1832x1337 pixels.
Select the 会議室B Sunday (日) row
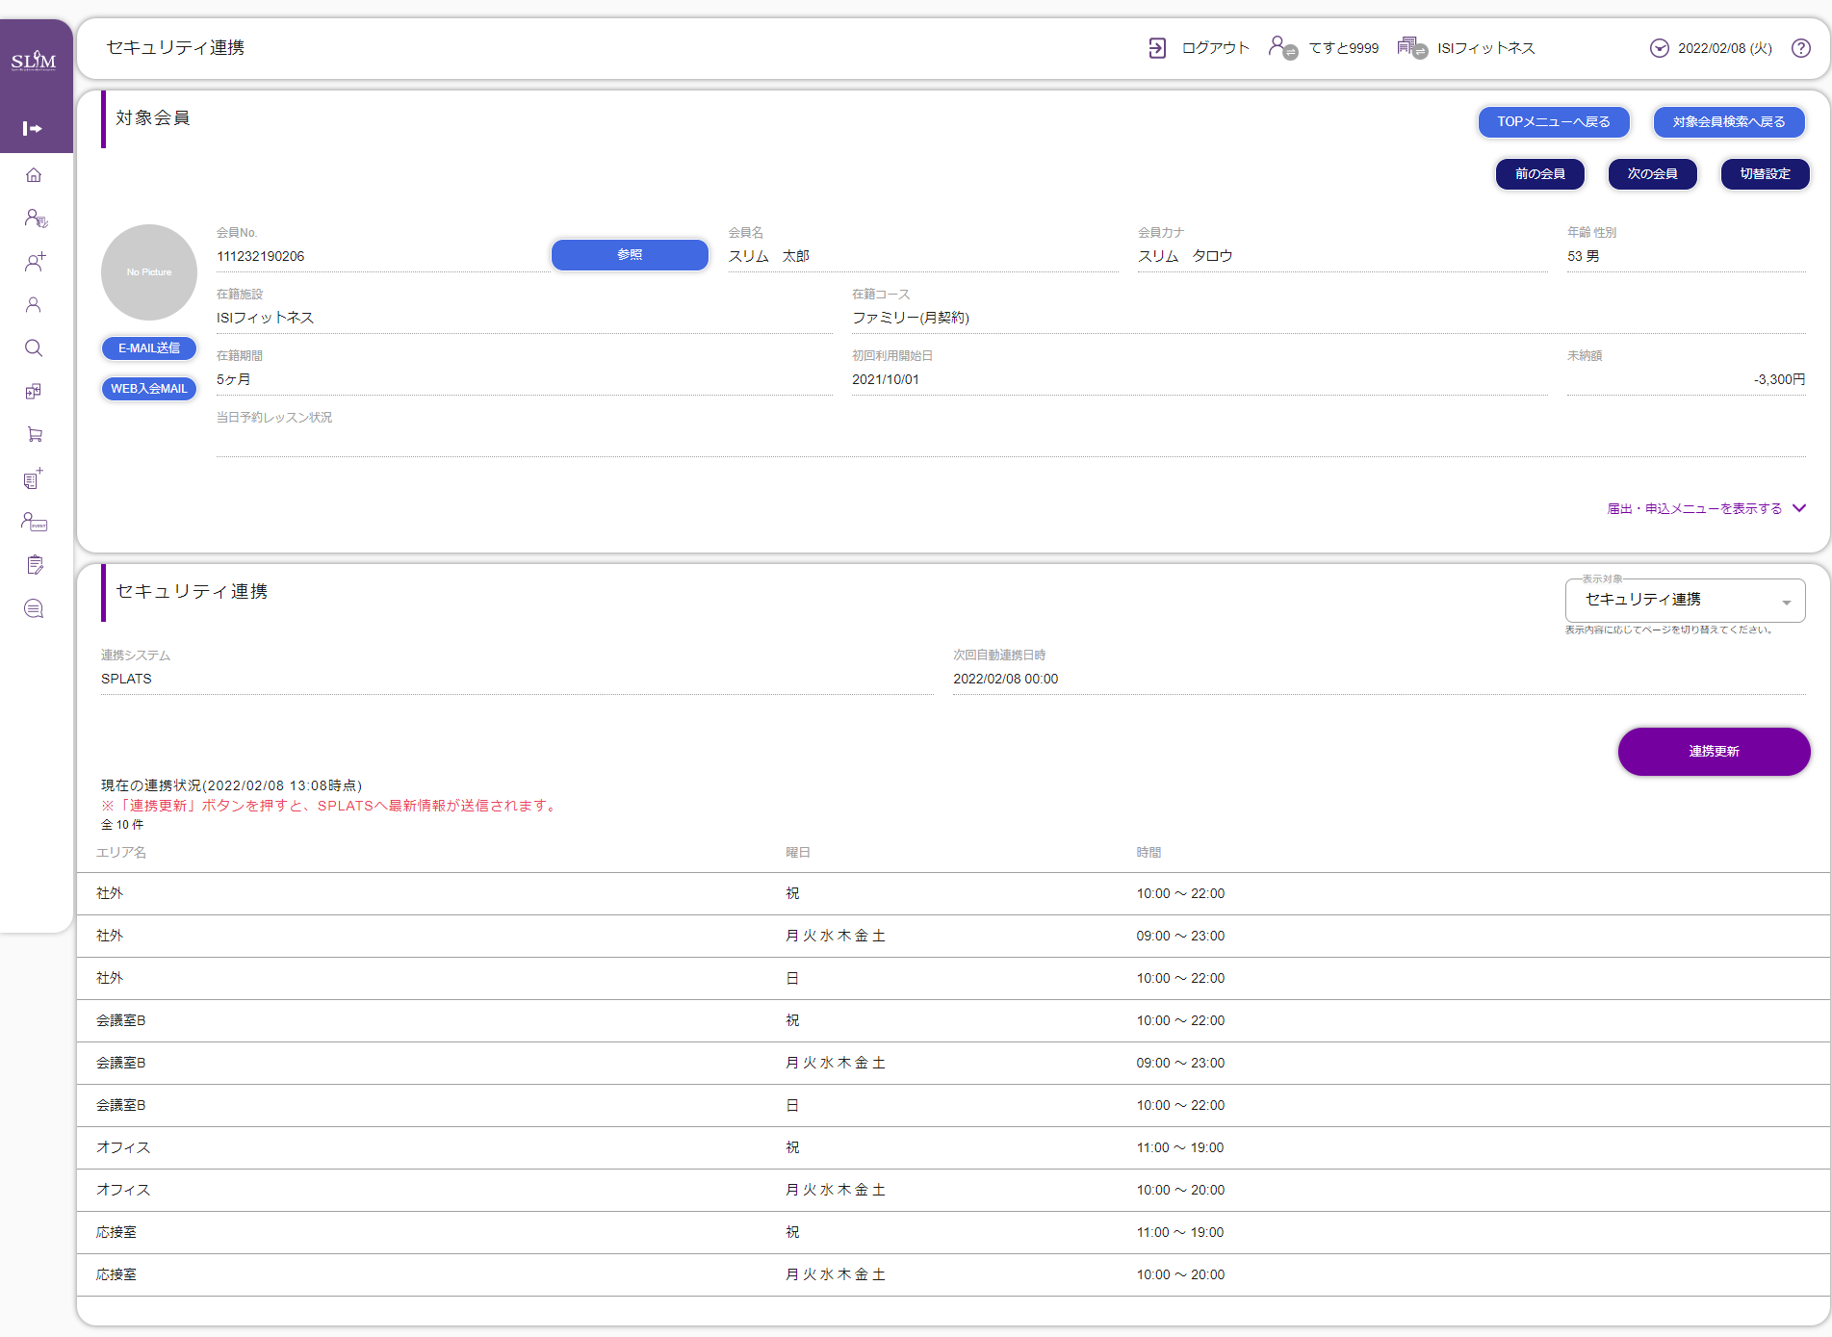tap(953, 1106)
